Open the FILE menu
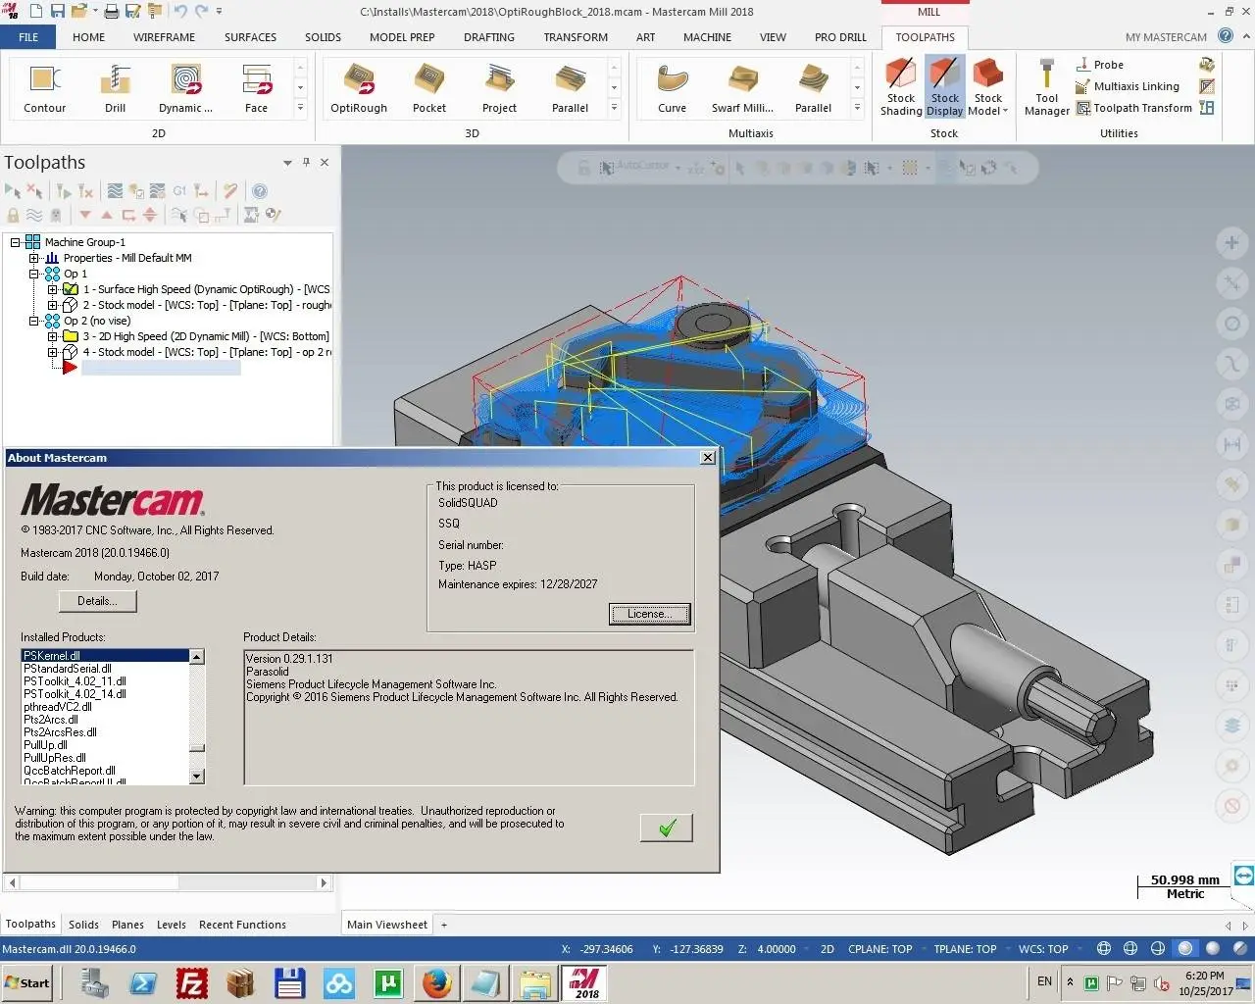Image resolution: width=1255 pixels, height=1004 pixels. click(x=28, y=37)
